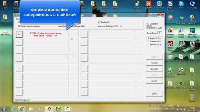Open the Dr.Web green spider icon
This screenshot has width=200, height=112.
[181, 85]
